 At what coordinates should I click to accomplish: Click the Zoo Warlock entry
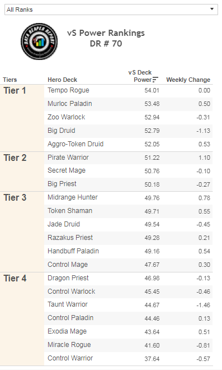point(66,117)
